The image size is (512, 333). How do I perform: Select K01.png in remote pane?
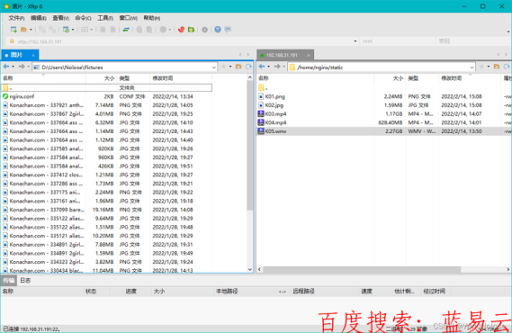[x=384, y=96]
